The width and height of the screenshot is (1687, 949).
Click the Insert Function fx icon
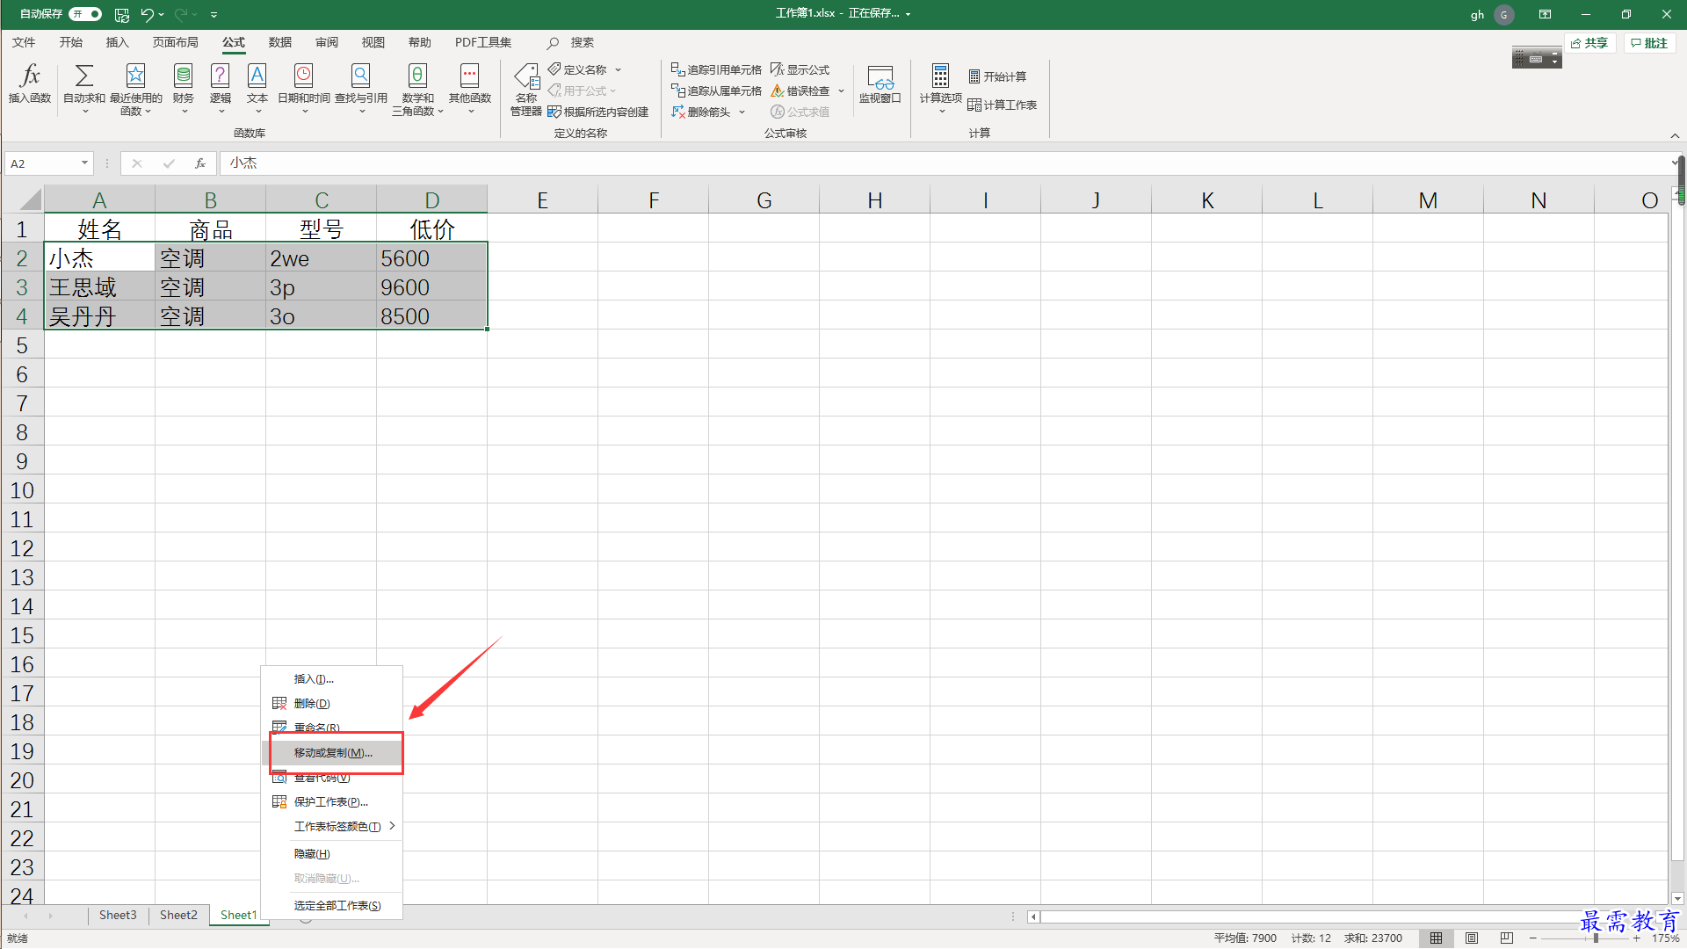point(30,85)
